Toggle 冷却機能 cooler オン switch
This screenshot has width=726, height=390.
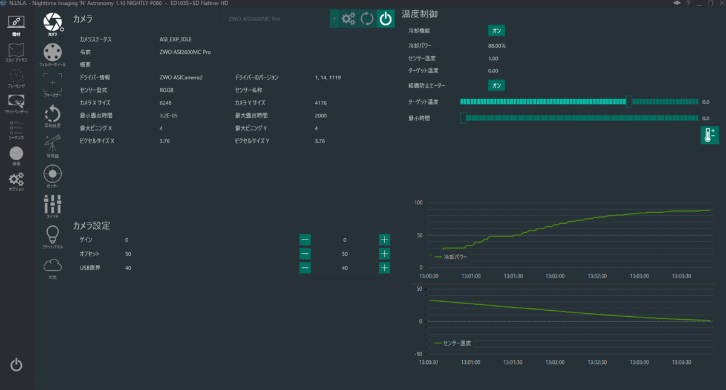[x=497, y=30]
